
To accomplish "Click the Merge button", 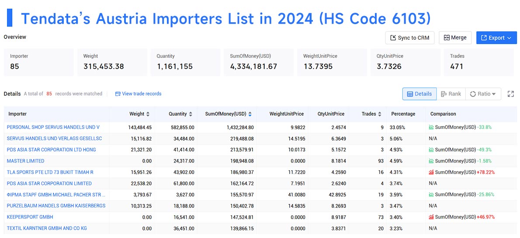I will coord(455,38).
